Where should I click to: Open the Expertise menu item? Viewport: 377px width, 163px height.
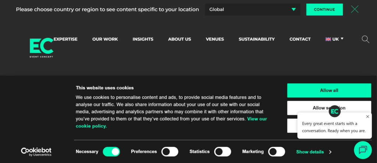pos(66,39)
